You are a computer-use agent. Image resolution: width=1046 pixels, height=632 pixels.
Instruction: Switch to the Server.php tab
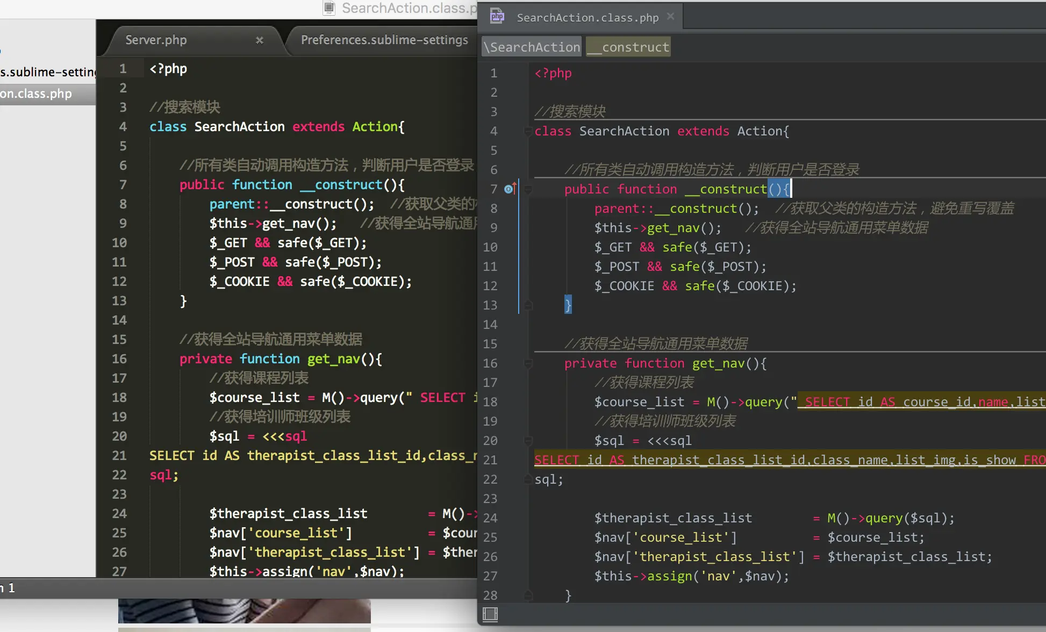pos(156,40)
